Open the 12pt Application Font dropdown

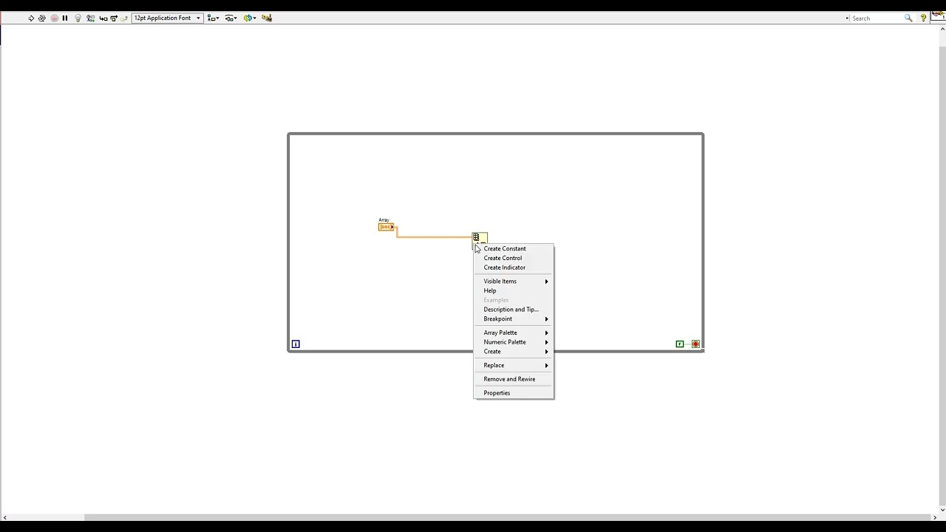[x=167, y=18]
